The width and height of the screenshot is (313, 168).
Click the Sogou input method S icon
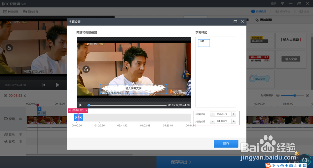point(268,165)
